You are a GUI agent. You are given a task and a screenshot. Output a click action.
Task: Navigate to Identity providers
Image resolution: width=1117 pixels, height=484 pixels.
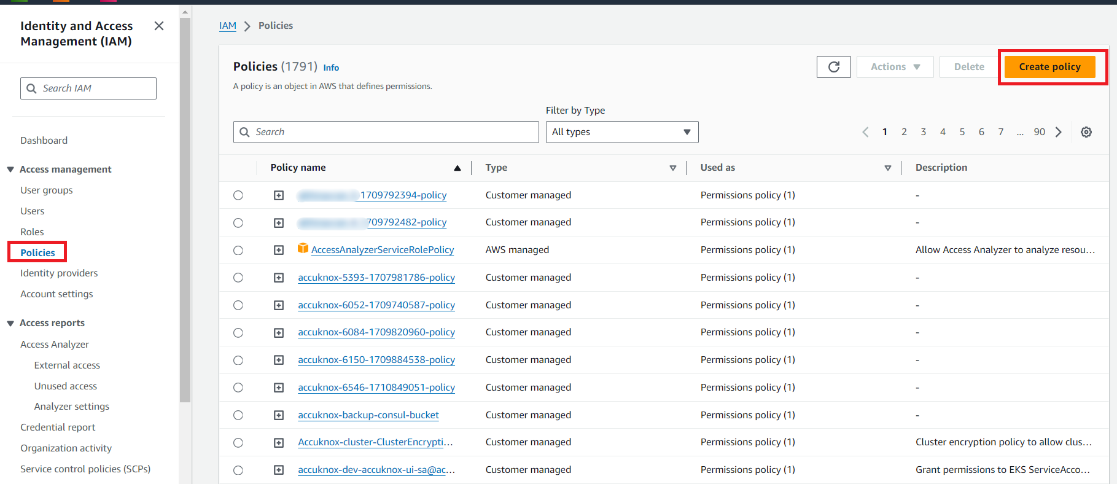[x=59, y=273]
